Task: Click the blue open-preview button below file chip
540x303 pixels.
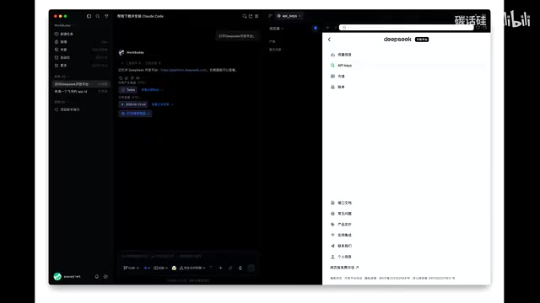Action: click(x=135, y=114)
